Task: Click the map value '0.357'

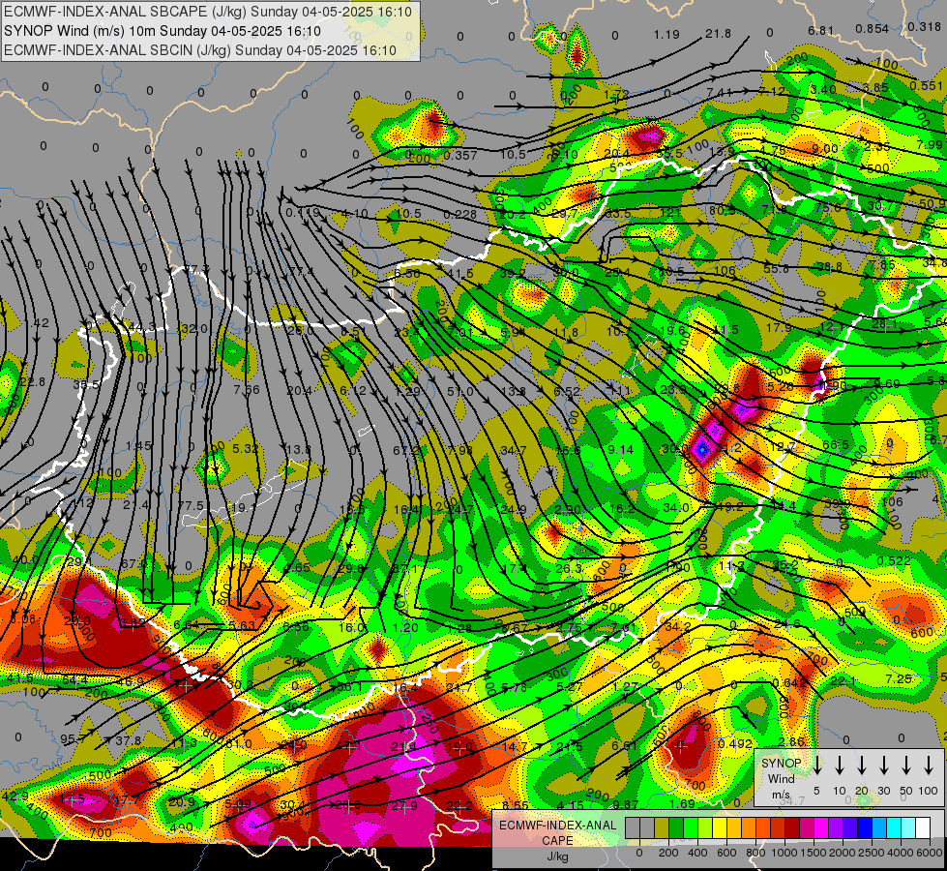Action: click(460, 156)
